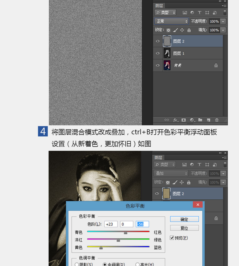239x266 pixels.
Task: Lock transparent pixels in upper Layers panel
Action: point(168,30)
